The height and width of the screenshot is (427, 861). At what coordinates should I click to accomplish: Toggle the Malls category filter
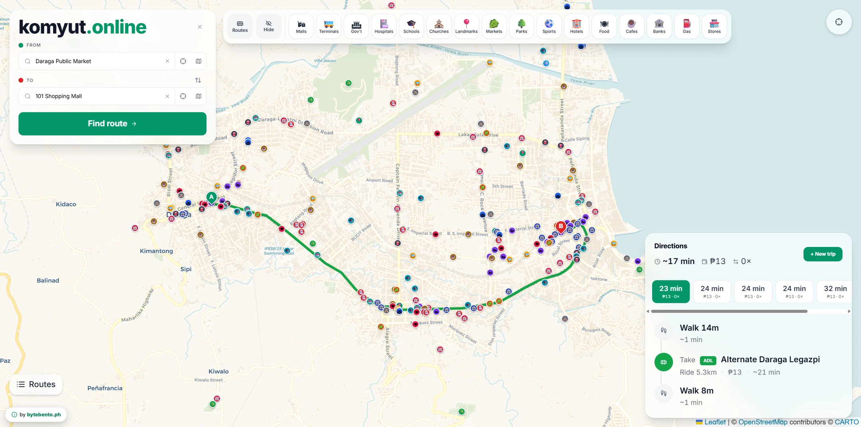[x=301, y=26]
